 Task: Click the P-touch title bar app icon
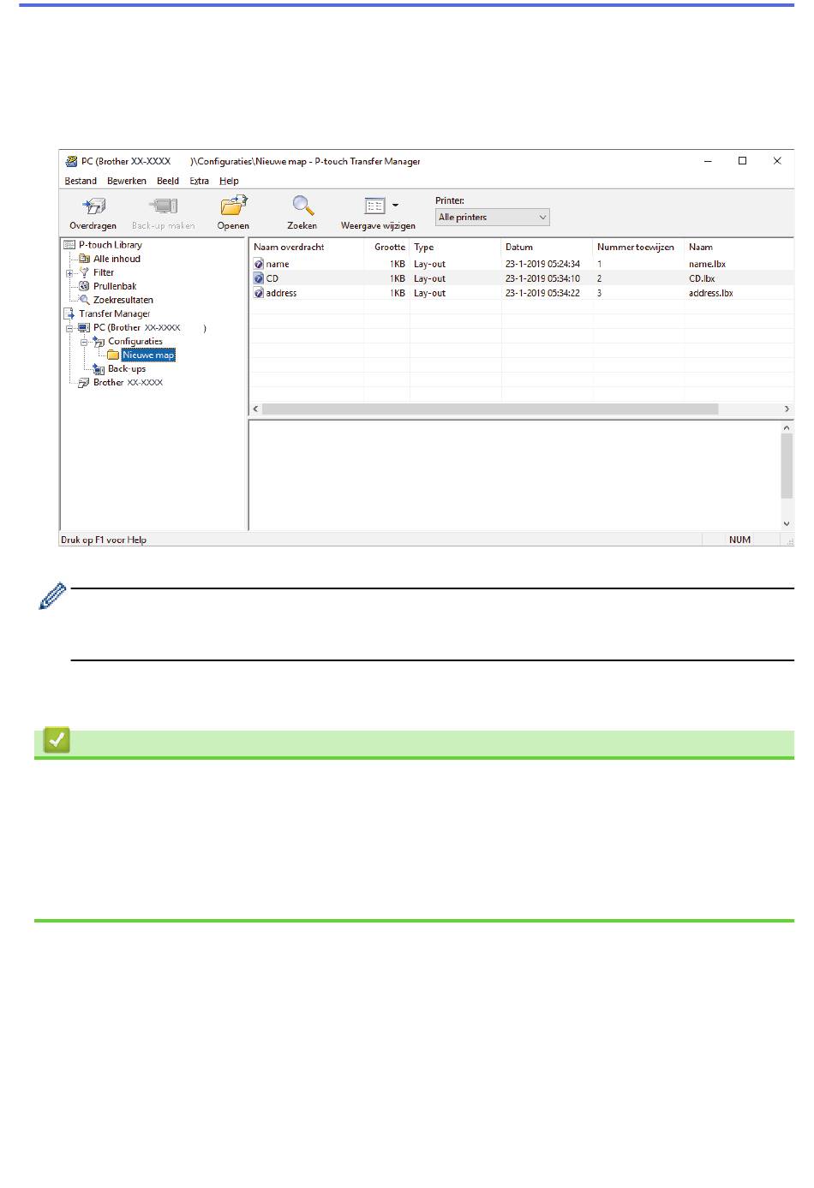click(72, 161)
